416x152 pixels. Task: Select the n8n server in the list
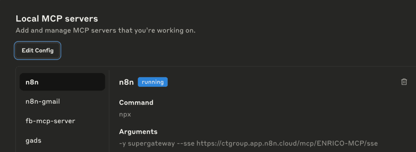[x=62, y=82]
